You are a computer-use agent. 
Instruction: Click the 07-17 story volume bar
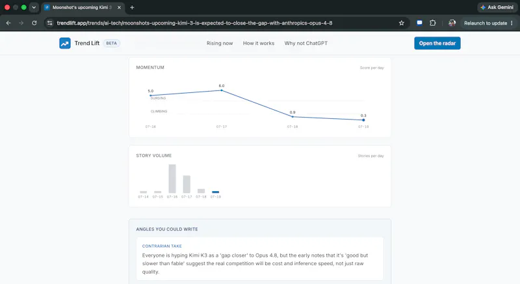click(x=187, y=185)
